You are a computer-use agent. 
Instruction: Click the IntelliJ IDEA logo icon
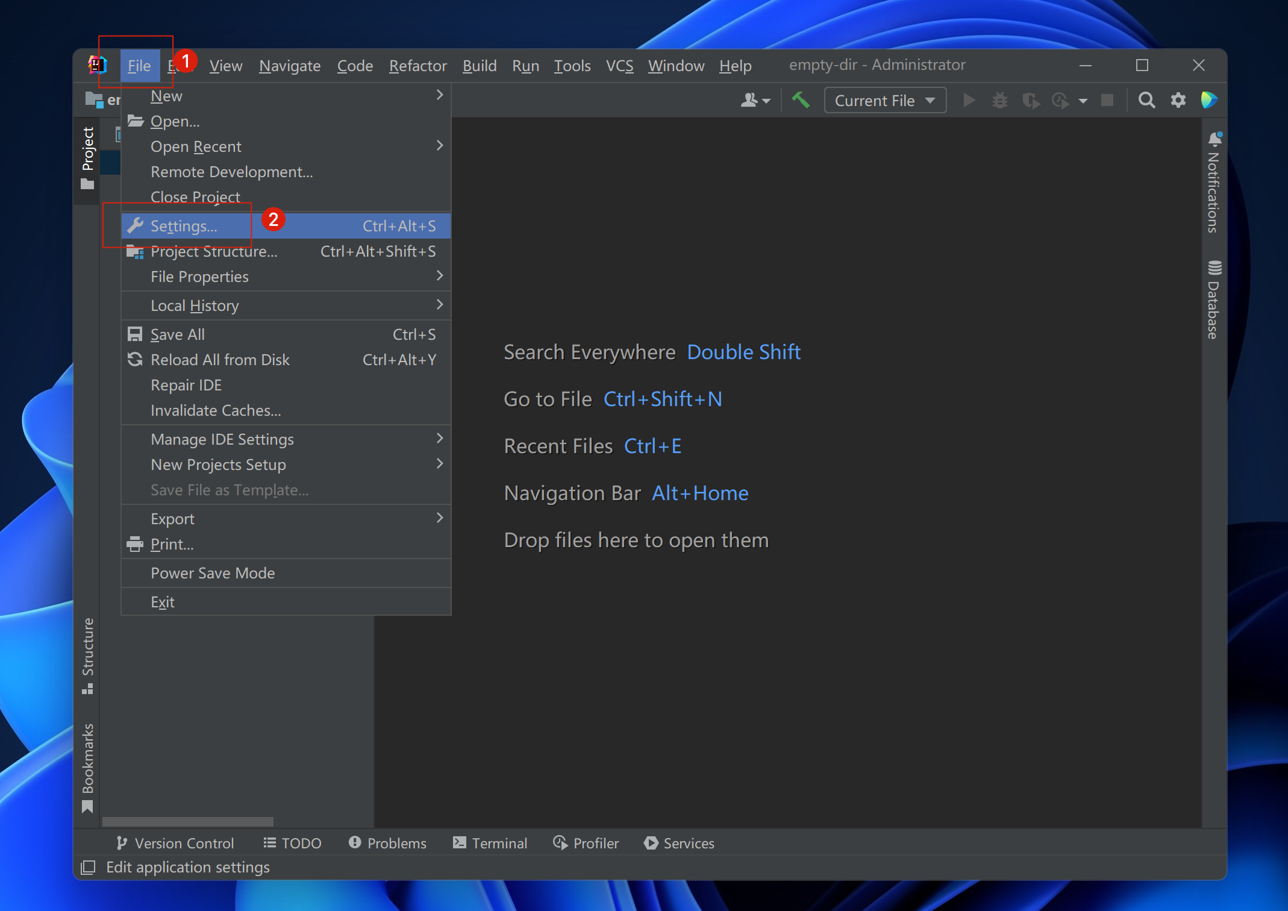point(97,65)
